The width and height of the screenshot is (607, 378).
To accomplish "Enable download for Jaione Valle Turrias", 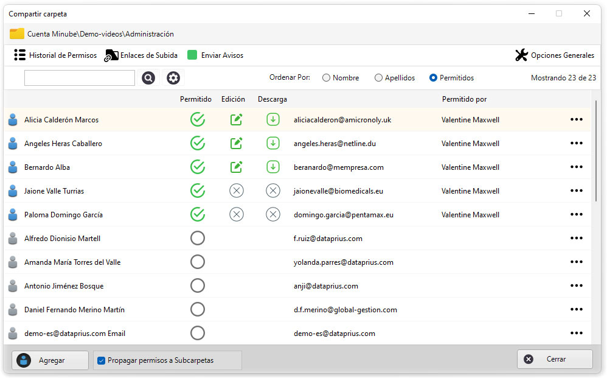I will pyautogui.click(x=273, y=191).
